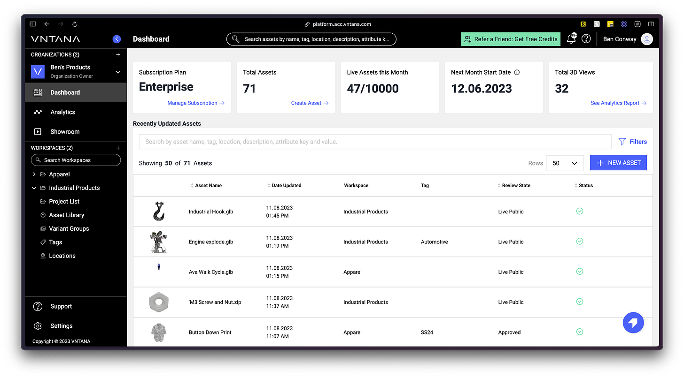This screenshot has width=684, height=378.
Task: Click the Ava Walk Cycle.glb asset name
Action: [211, 272]
